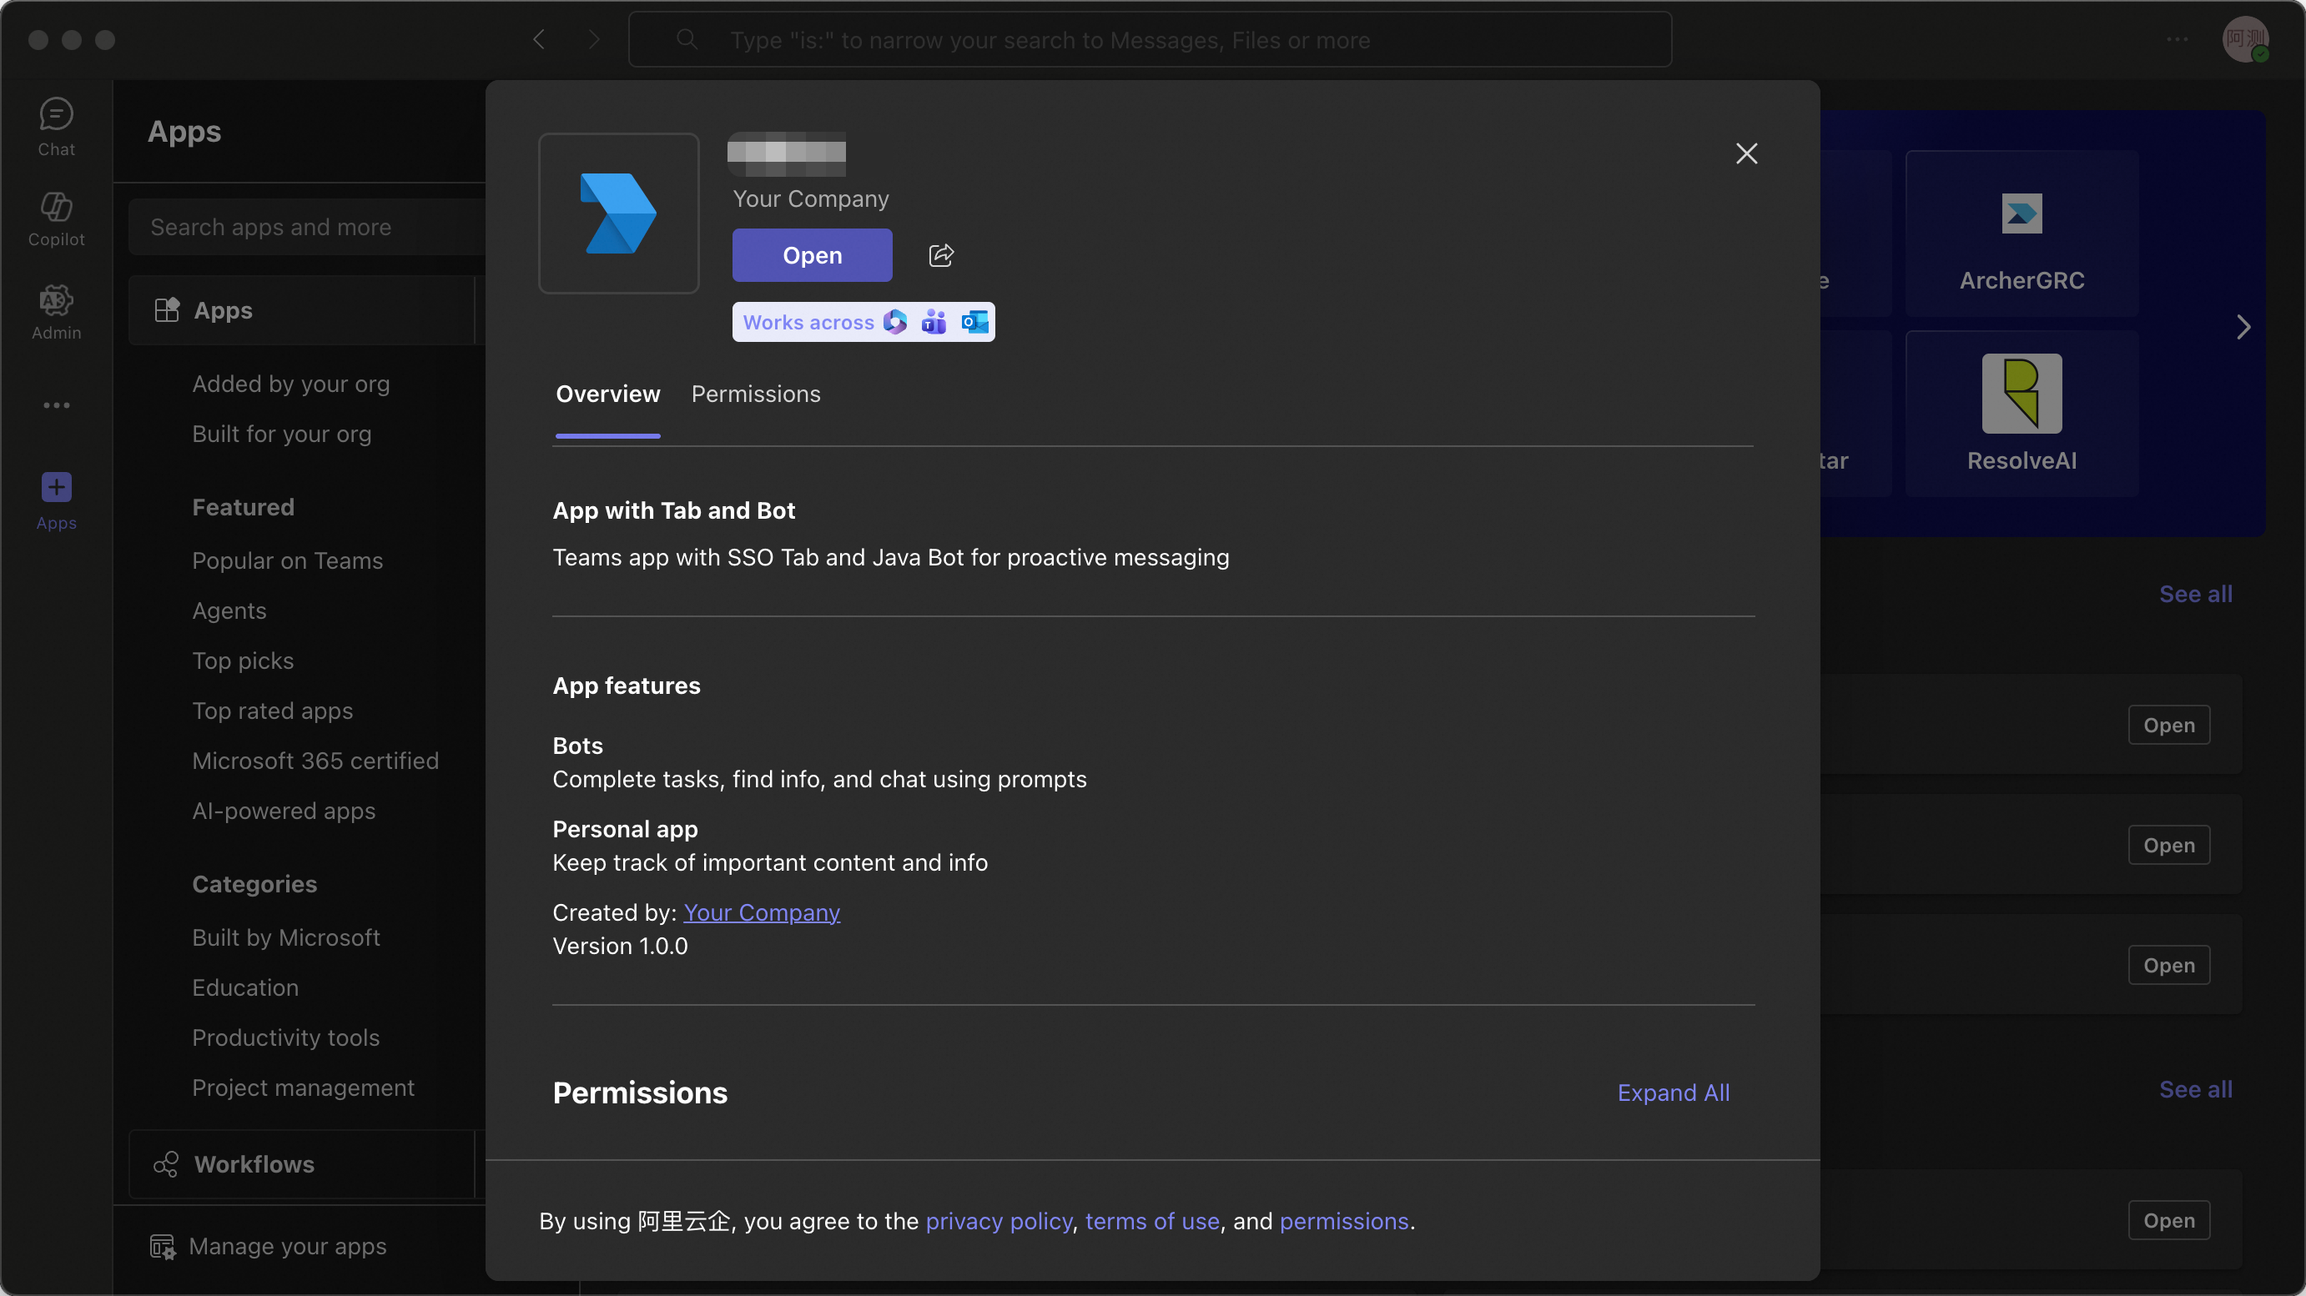Click the back navigation arrow
This screenshot has height=1296, width=2306.
539,39
